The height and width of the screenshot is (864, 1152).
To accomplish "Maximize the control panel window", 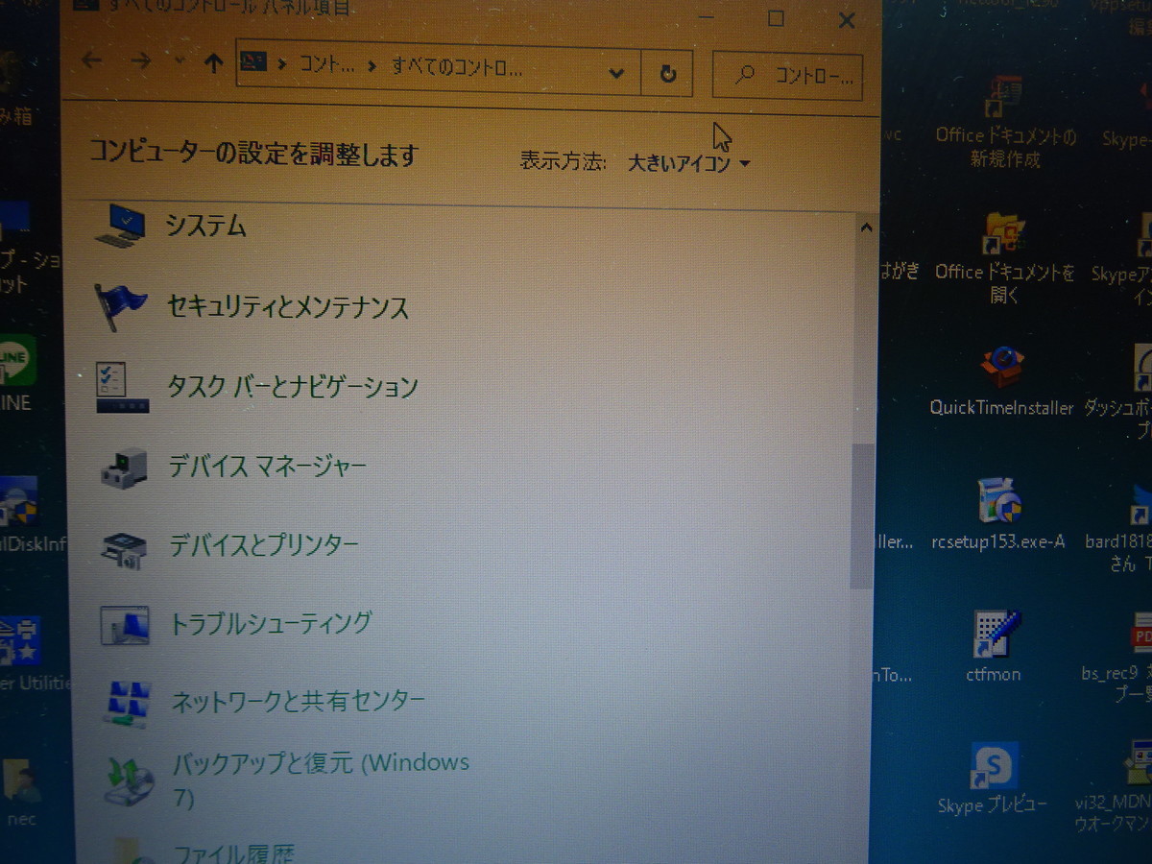I will tap(777, 18).
